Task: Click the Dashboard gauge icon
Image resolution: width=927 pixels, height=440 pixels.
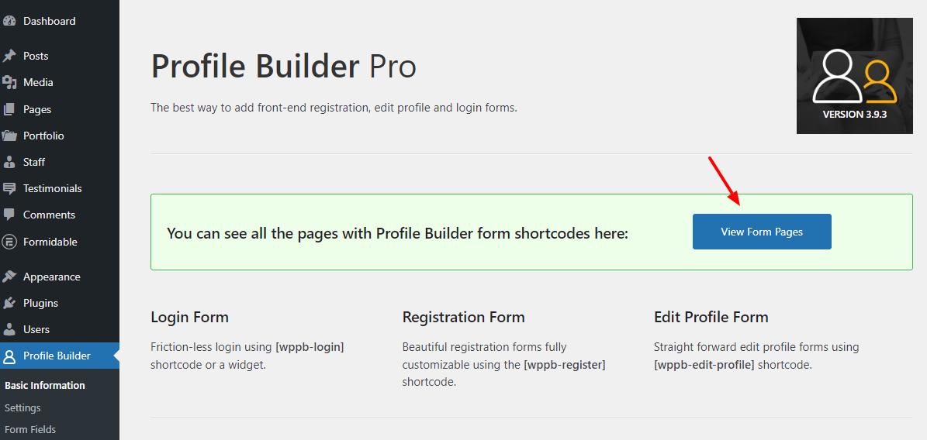Action: 9,21
